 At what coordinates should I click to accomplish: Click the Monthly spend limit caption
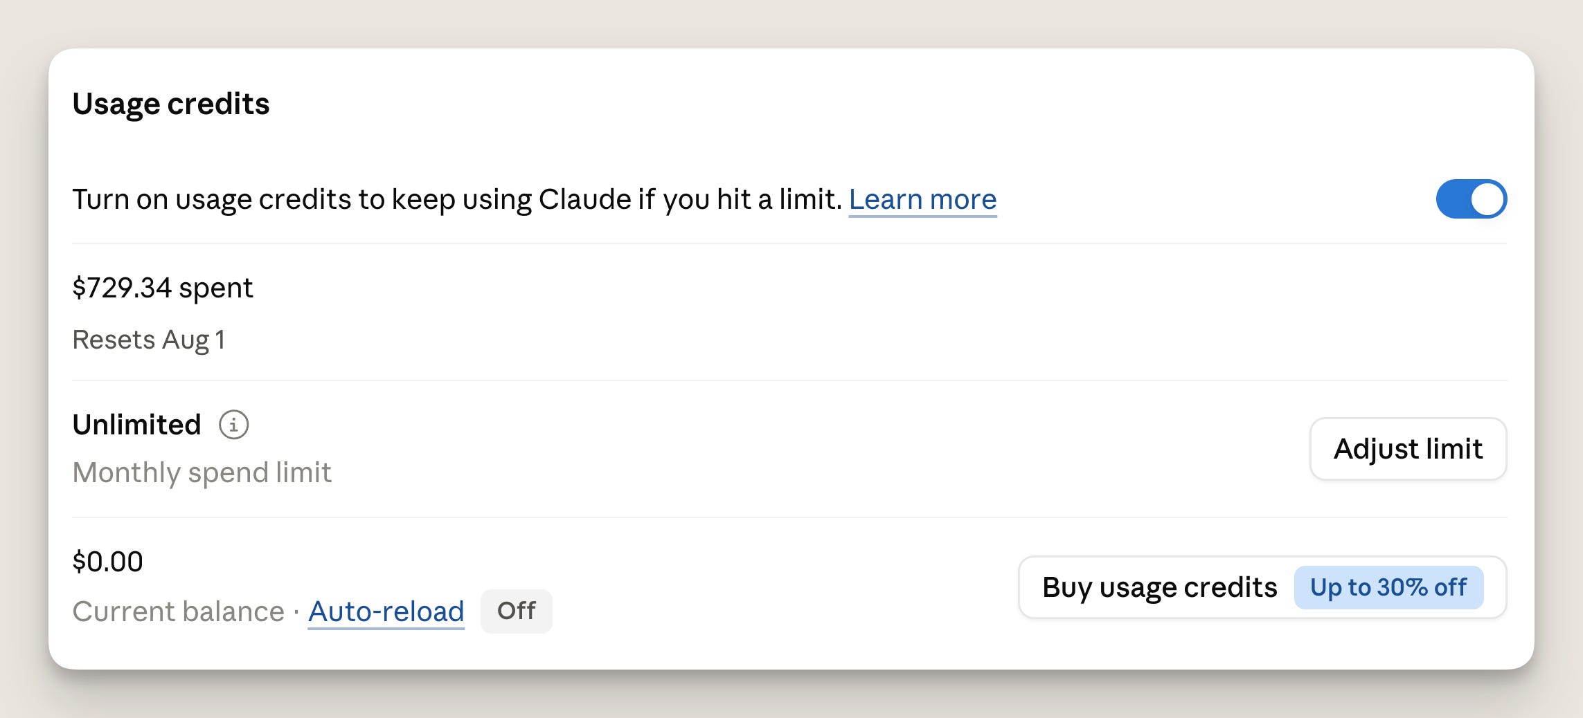[x=202, y=472]
